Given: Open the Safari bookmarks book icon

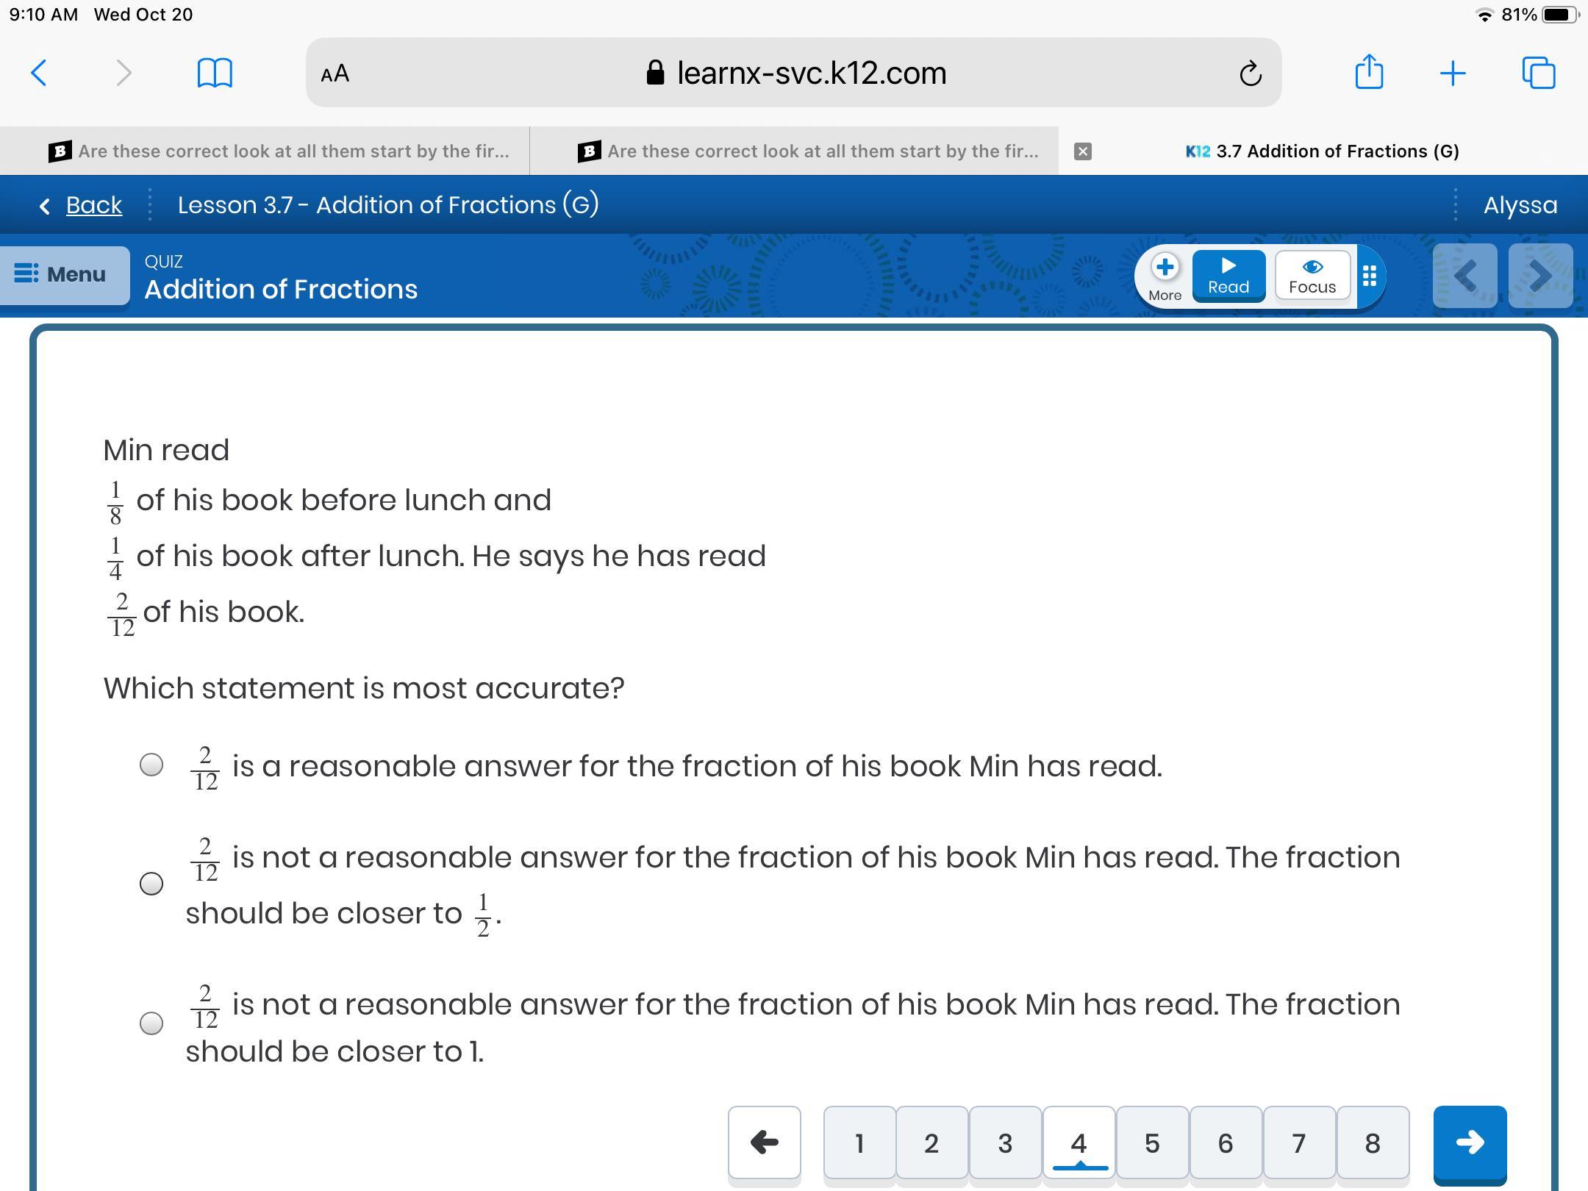Looking at the screenshot, I should tap(215, 73).
